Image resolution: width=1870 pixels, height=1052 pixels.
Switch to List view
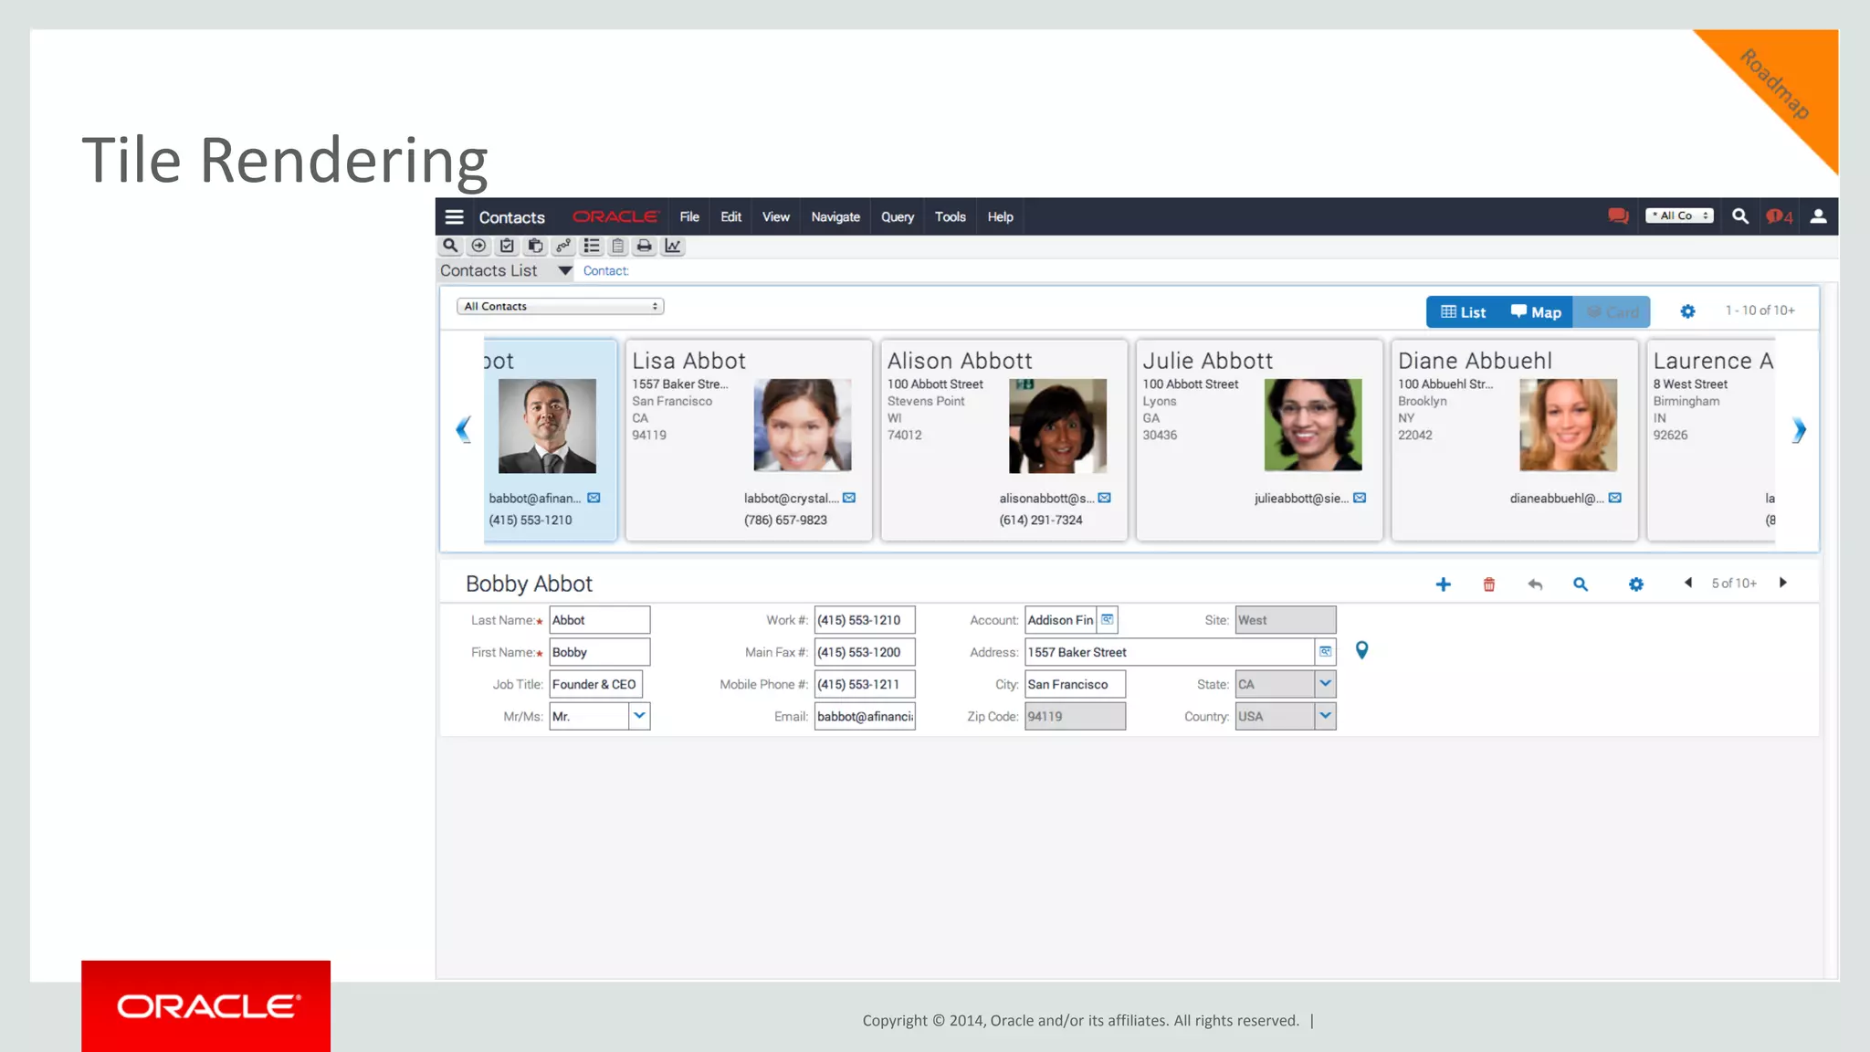[x=1464, y=312]
